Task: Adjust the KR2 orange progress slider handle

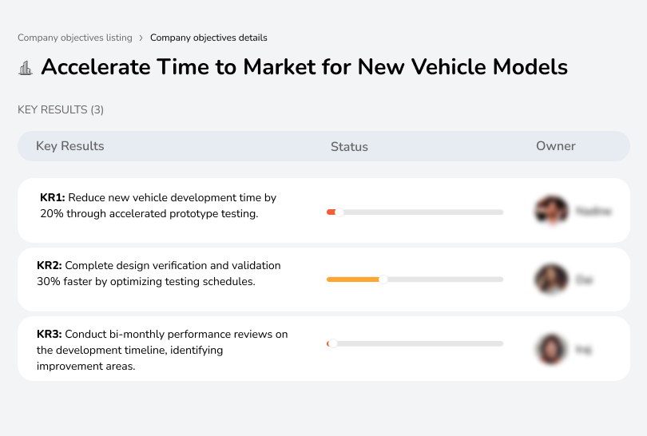Action: [383, 279]
